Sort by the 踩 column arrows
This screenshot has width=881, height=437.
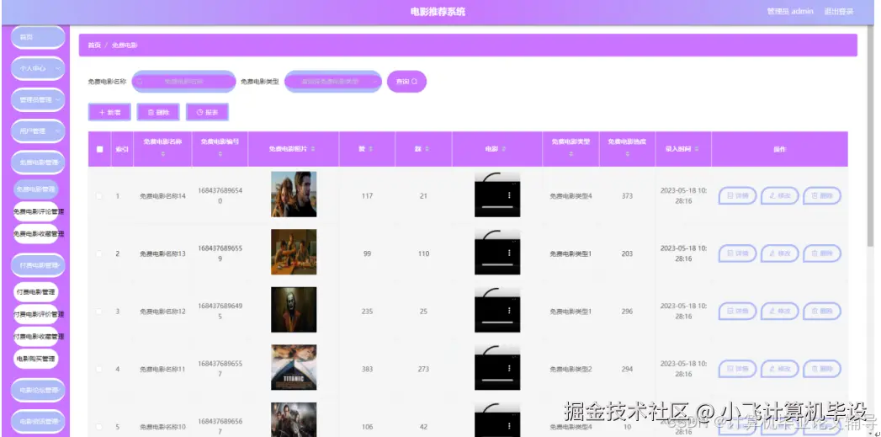[x=427, y=149]
